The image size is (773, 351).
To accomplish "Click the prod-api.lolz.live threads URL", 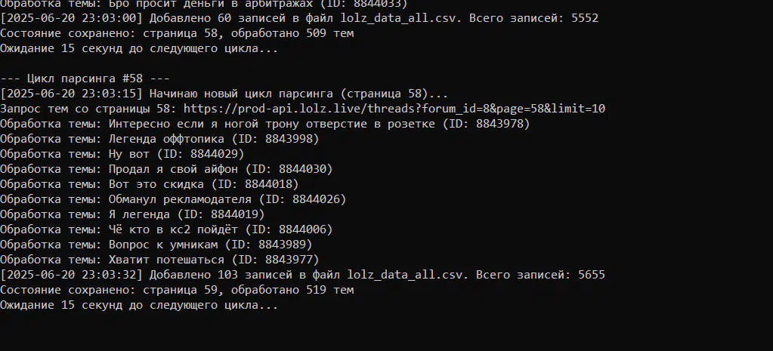I will pyautogui.click(x=394, y=109).
